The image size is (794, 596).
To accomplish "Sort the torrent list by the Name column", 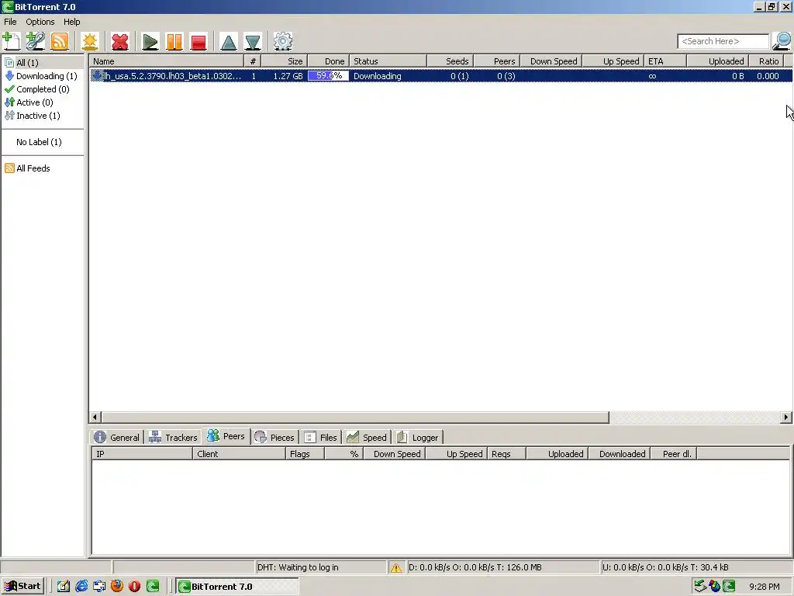I will (167, 61).
